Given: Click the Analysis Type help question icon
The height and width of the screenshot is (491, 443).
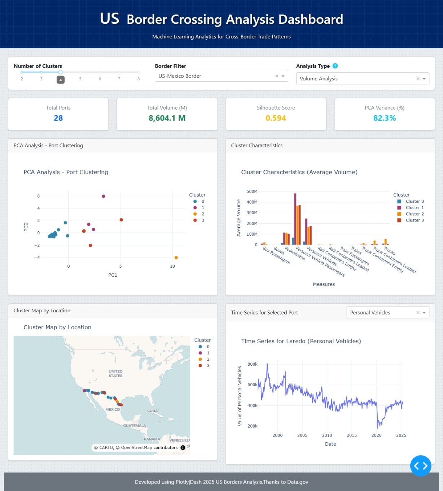Looking at the screenshot, I should pyautogui.click(x=335, y=66).
